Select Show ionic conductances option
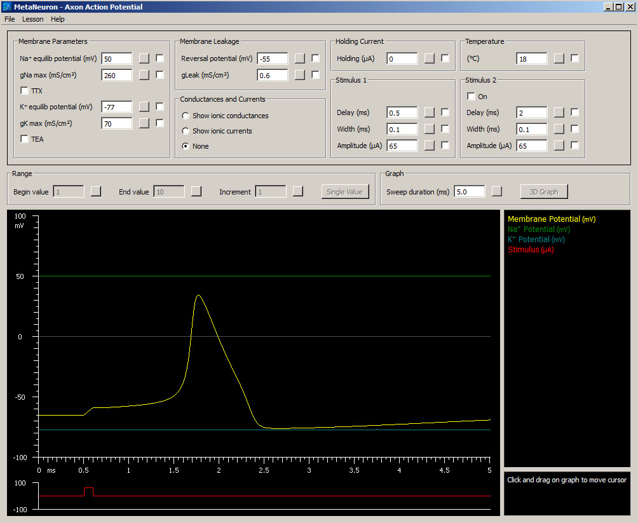 186,116
